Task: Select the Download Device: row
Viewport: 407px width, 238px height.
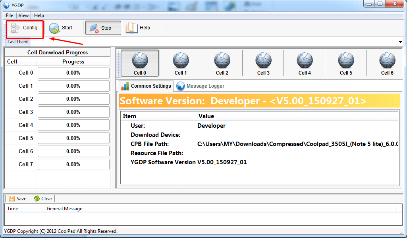Action: coord(259,135)
